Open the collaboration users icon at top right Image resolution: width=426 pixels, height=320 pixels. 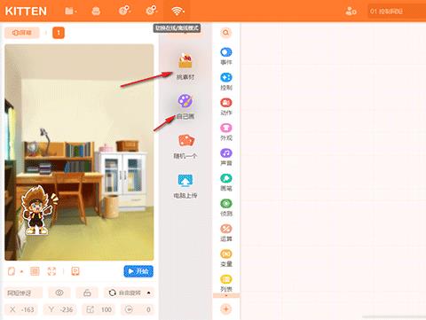click(351, 12)
